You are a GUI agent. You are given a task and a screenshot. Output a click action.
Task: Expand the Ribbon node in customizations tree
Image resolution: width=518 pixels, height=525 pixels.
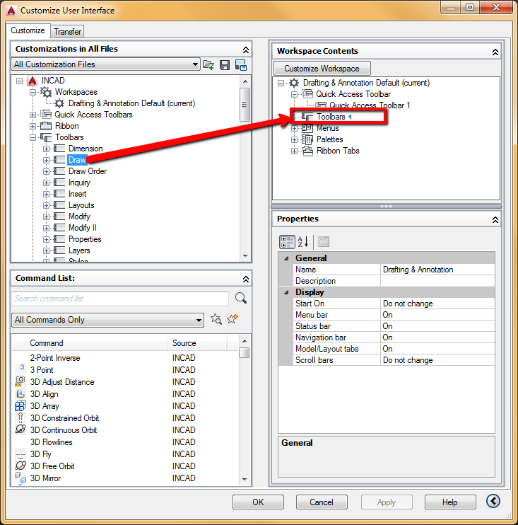pos(33,126)
